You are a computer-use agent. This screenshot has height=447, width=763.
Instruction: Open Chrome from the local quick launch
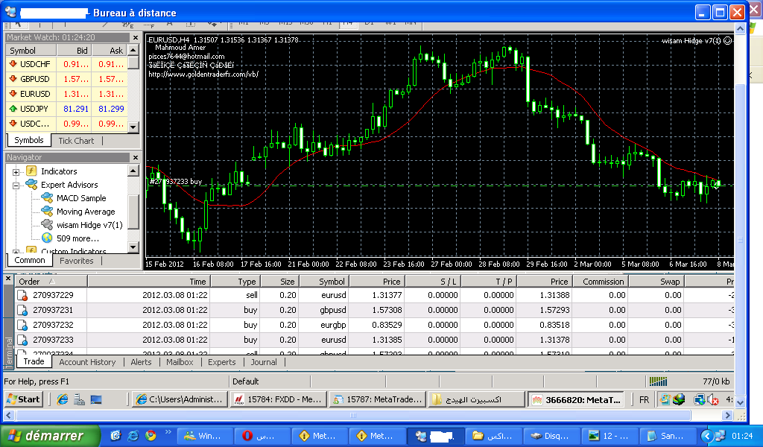151,435
